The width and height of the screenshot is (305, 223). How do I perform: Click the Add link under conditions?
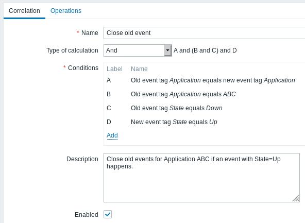(x=112, y=135)
